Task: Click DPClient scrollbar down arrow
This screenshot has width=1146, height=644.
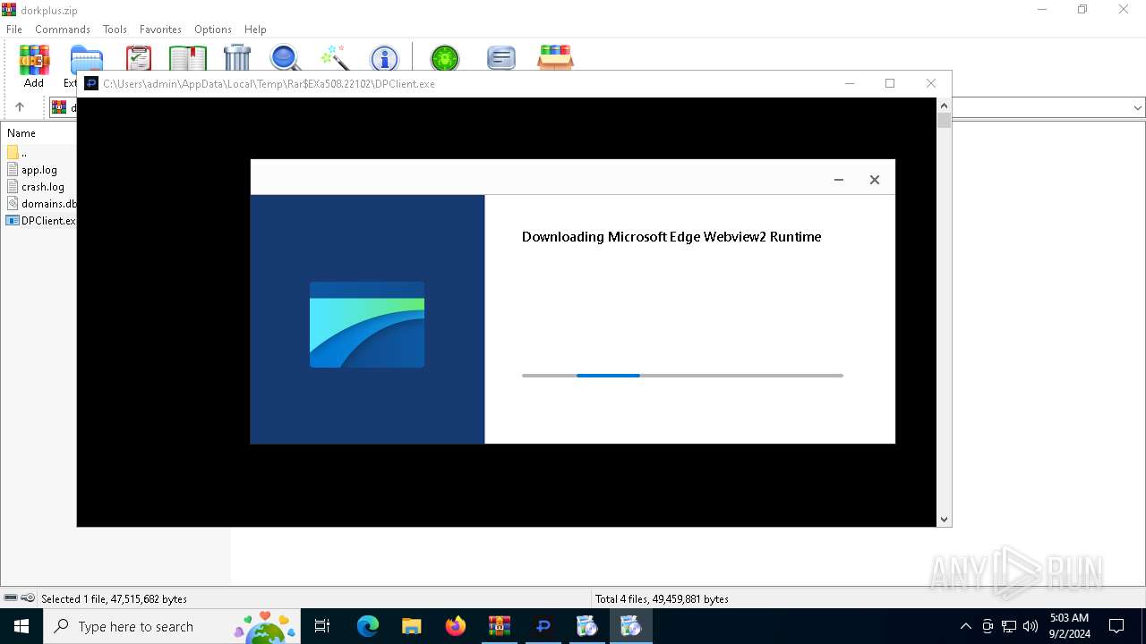Action: pos(944,519)
